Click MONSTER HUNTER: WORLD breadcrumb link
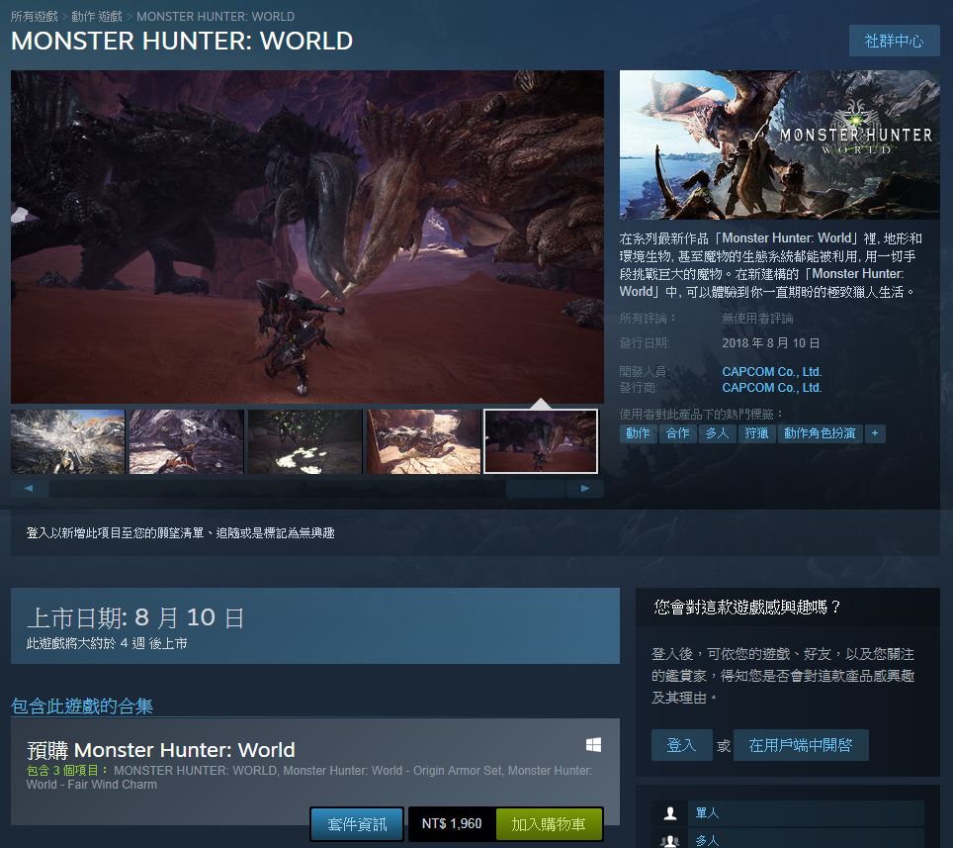This screenshot has width=953, height=848. tap(216, 17)
